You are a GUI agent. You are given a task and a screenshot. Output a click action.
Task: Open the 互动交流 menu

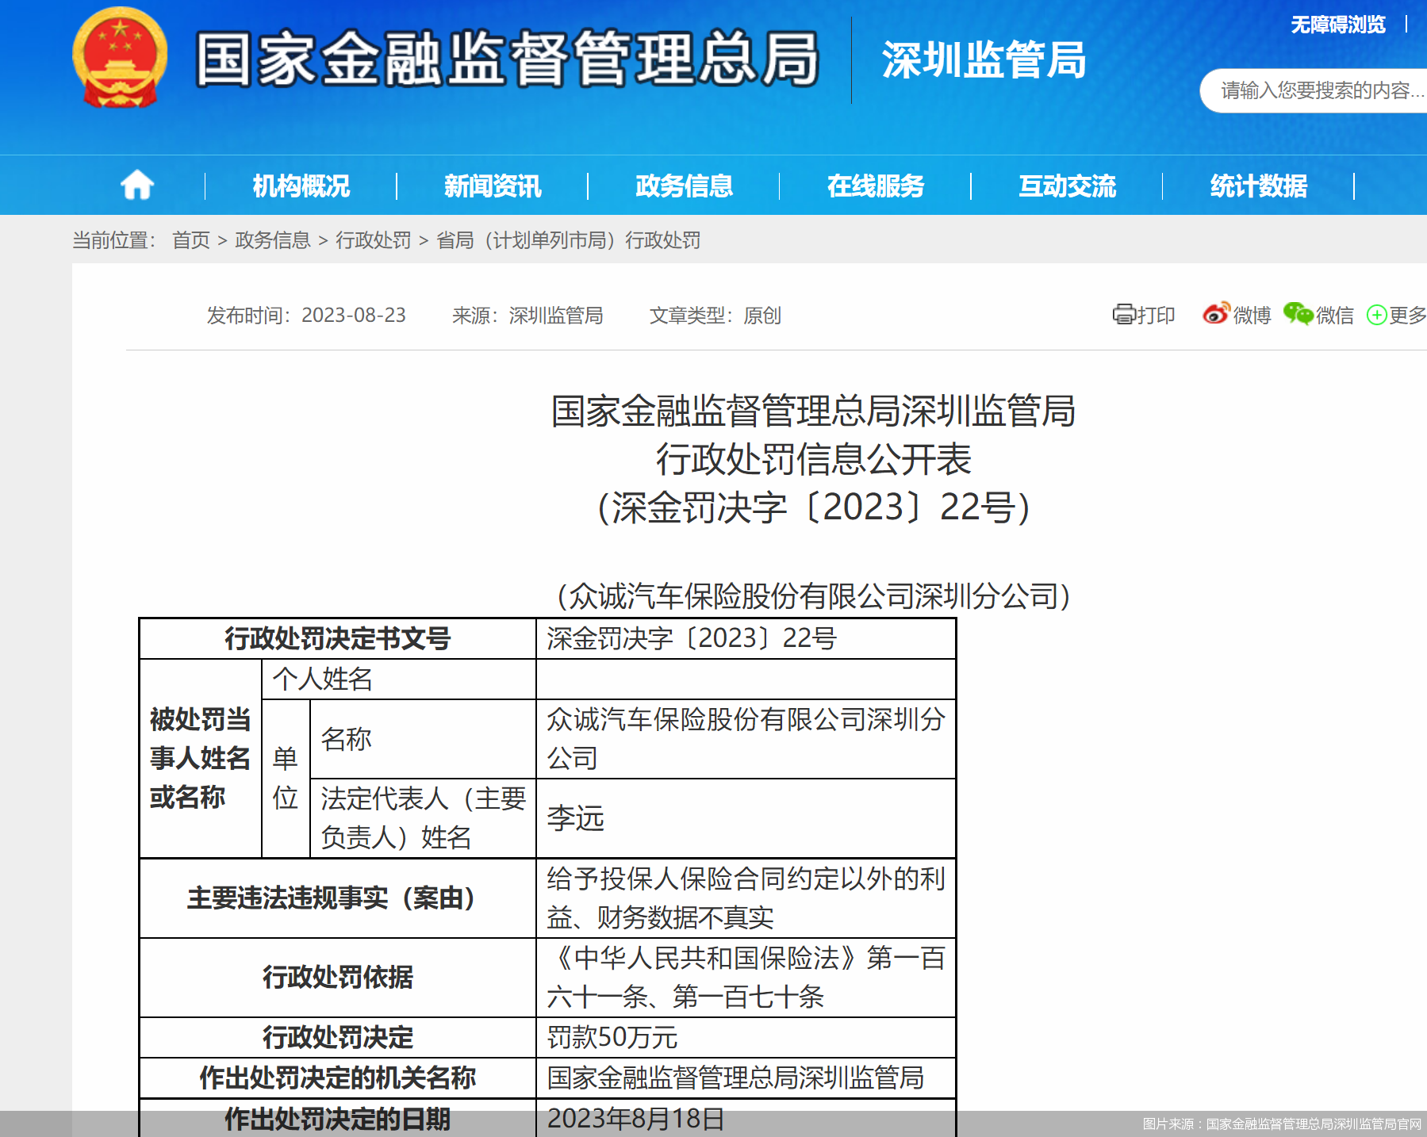(1067, 186)
